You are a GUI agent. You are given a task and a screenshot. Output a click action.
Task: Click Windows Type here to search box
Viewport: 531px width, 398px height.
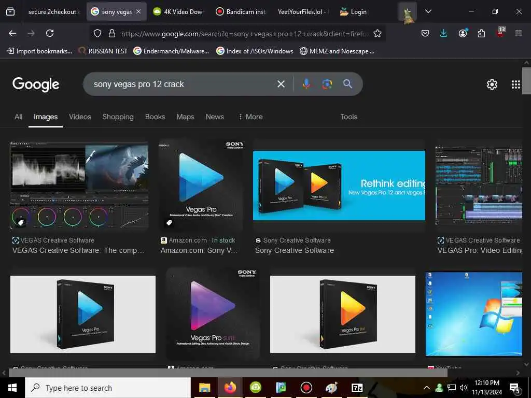click(x=108, y=388)
